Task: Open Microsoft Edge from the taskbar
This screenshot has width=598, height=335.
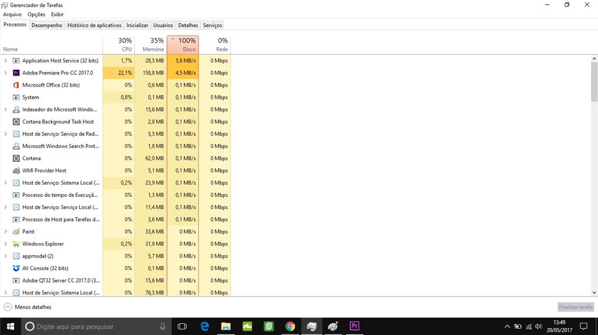Action: 205,326
